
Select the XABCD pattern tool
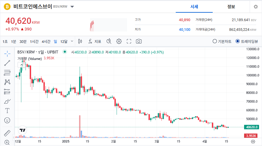tap(7, 82)
